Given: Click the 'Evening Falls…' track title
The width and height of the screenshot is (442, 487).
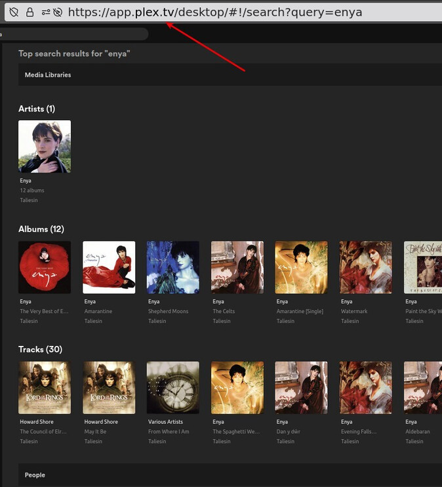Looking at the screenshot, I should click(x=359, y=432).
